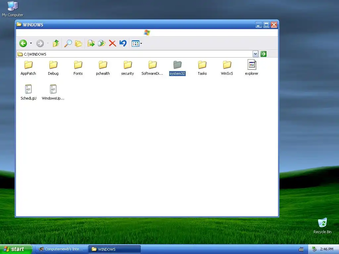Click the Move To toolbar icon
The width and height of the screenshot is (339, 254).
[x=91, y=43]
